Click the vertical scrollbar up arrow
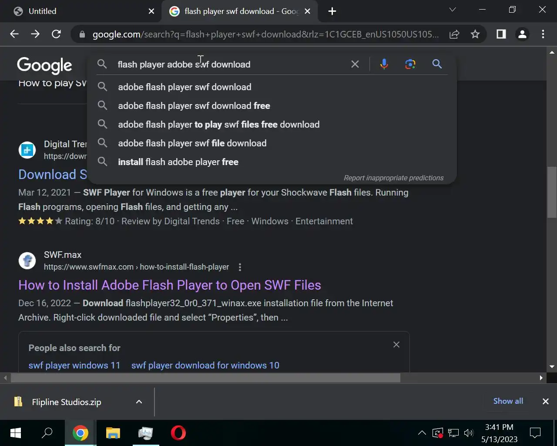This screenshot has width=557, height=446. (x=552, y=52)
